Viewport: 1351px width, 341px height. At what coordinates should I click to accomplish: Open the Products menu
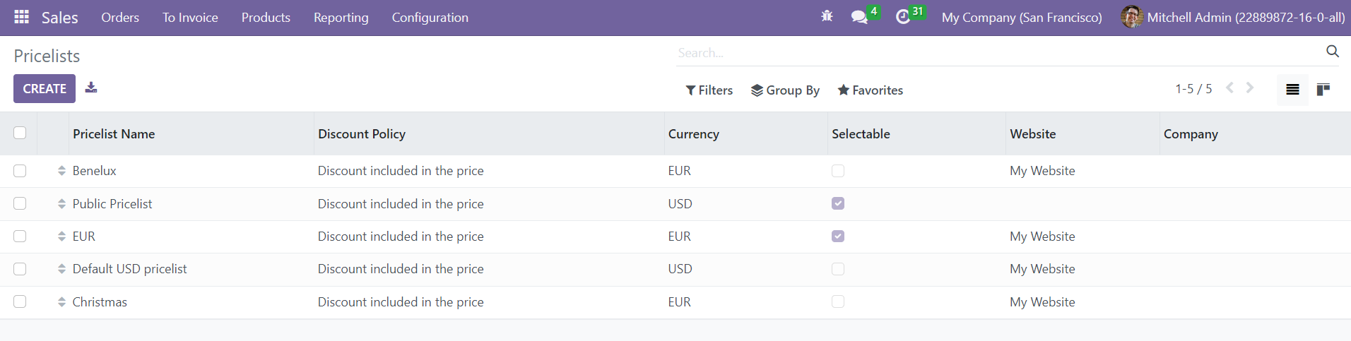(x=266, y=18)
